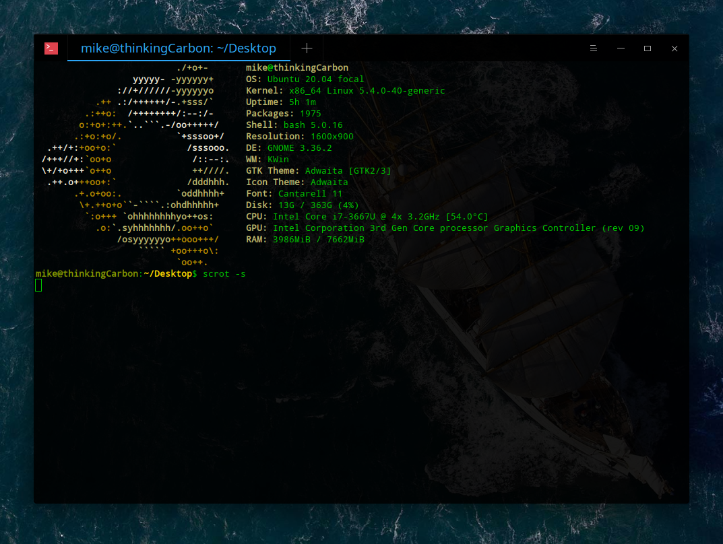The image size is (723, 544).
Task: Click the RAM usage value 3986MiB / 7662MiB
Action: [x=318, y=240]
